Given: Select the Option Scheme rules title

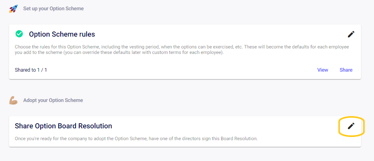Looking at the screenshot, I should pos(62,34).
